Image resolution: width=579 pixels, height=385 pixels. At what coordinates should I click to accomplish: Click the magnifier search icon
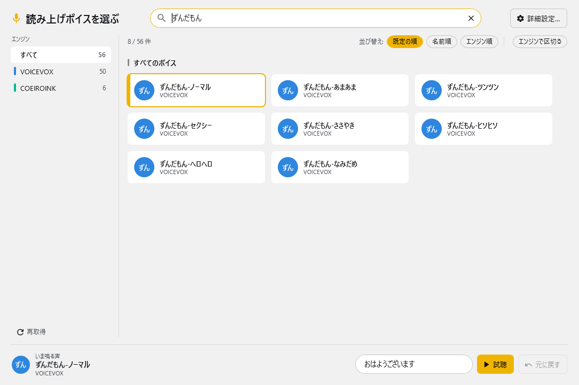(x=161, y=18)
